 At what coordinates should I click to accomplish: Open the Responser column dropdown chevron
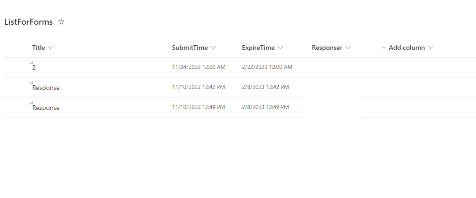[347, 48]
